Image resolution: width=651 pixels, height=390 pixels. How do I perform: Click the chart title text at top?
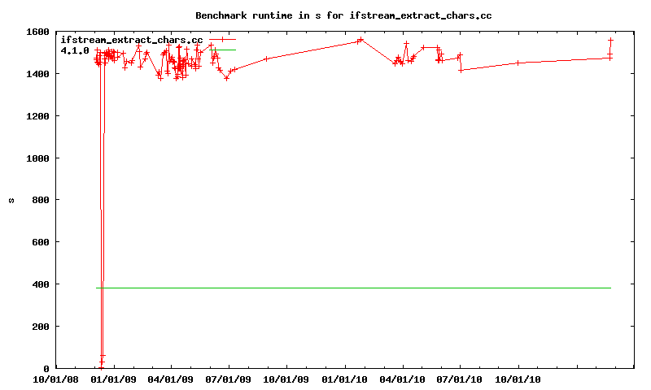tap(343, 15)
